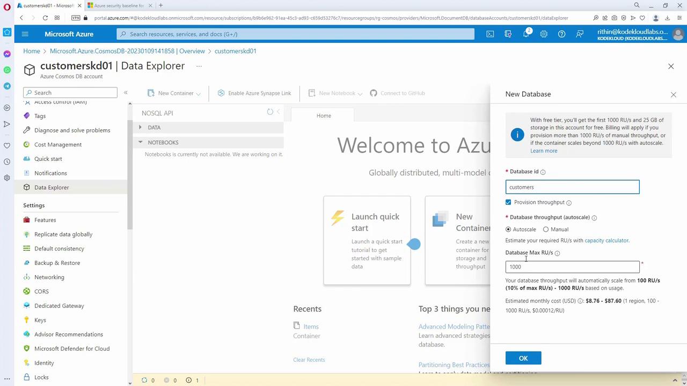687x386 pixels.
Task: Open Messenger in the Opera sidebar
Action: (x=7, y=54)
